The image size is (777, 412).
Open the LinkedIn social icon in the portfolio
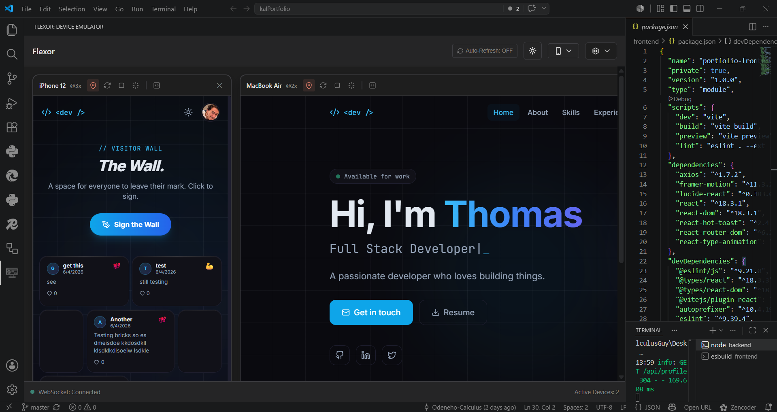coord(366,355)
